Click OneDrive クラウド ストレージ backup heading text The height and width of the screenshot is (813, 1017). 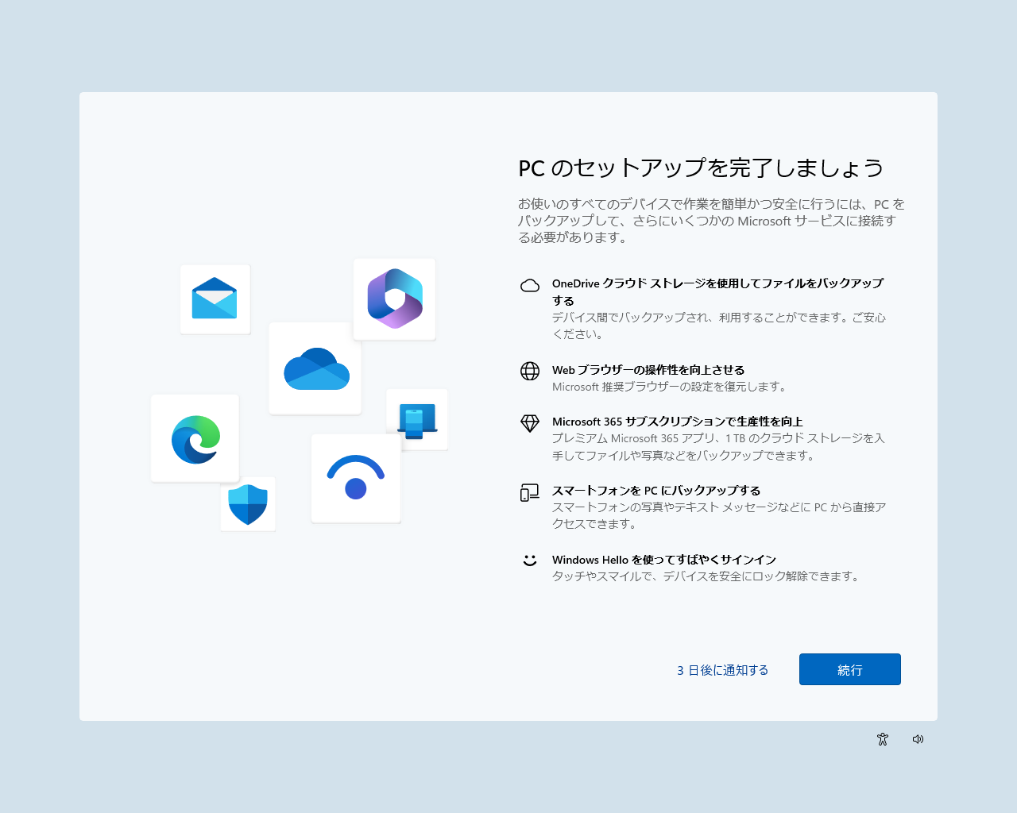(x=717, y=291)
